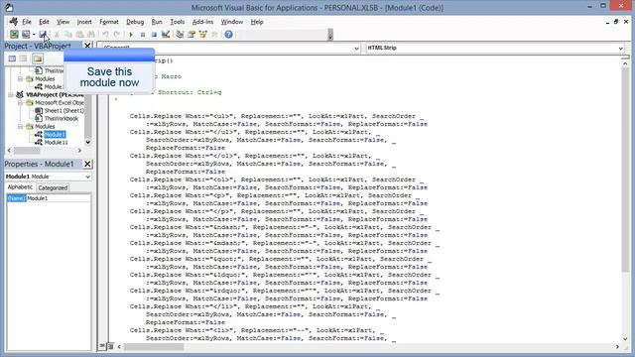635x357 pixels.
Task: Switch to the Categorized properties tab
Action: (x=53, y=187)
